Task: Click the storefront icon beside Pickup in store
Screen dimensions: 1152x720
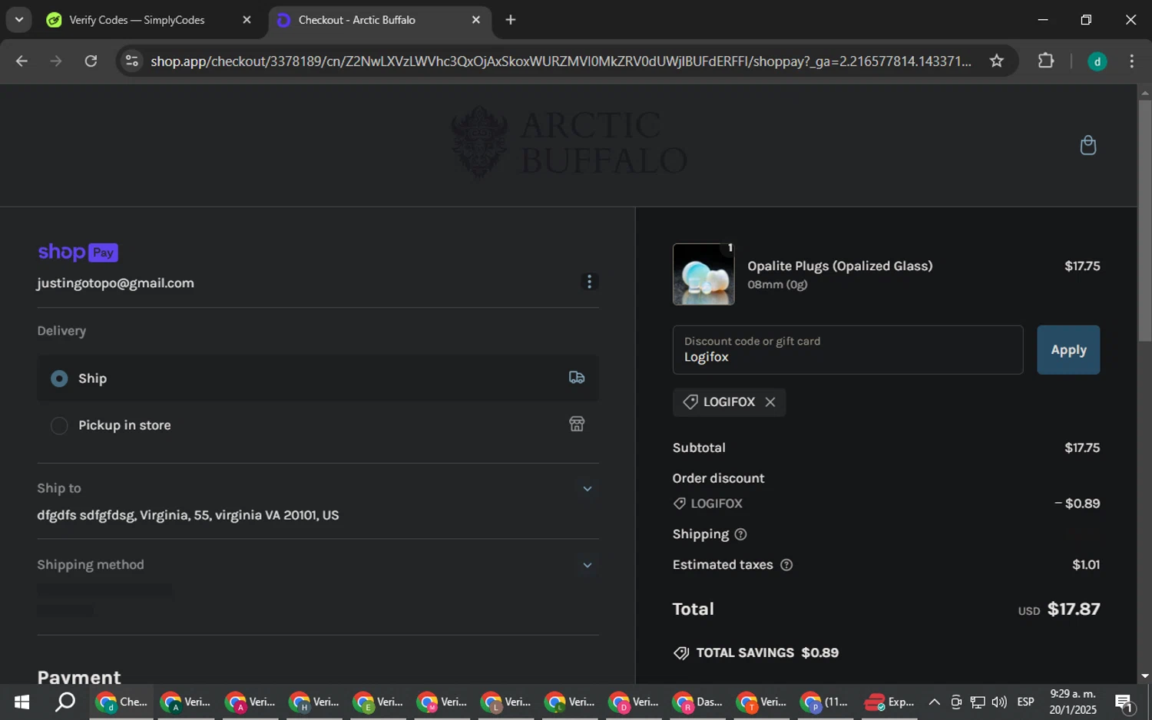Action: coord(577,424)
